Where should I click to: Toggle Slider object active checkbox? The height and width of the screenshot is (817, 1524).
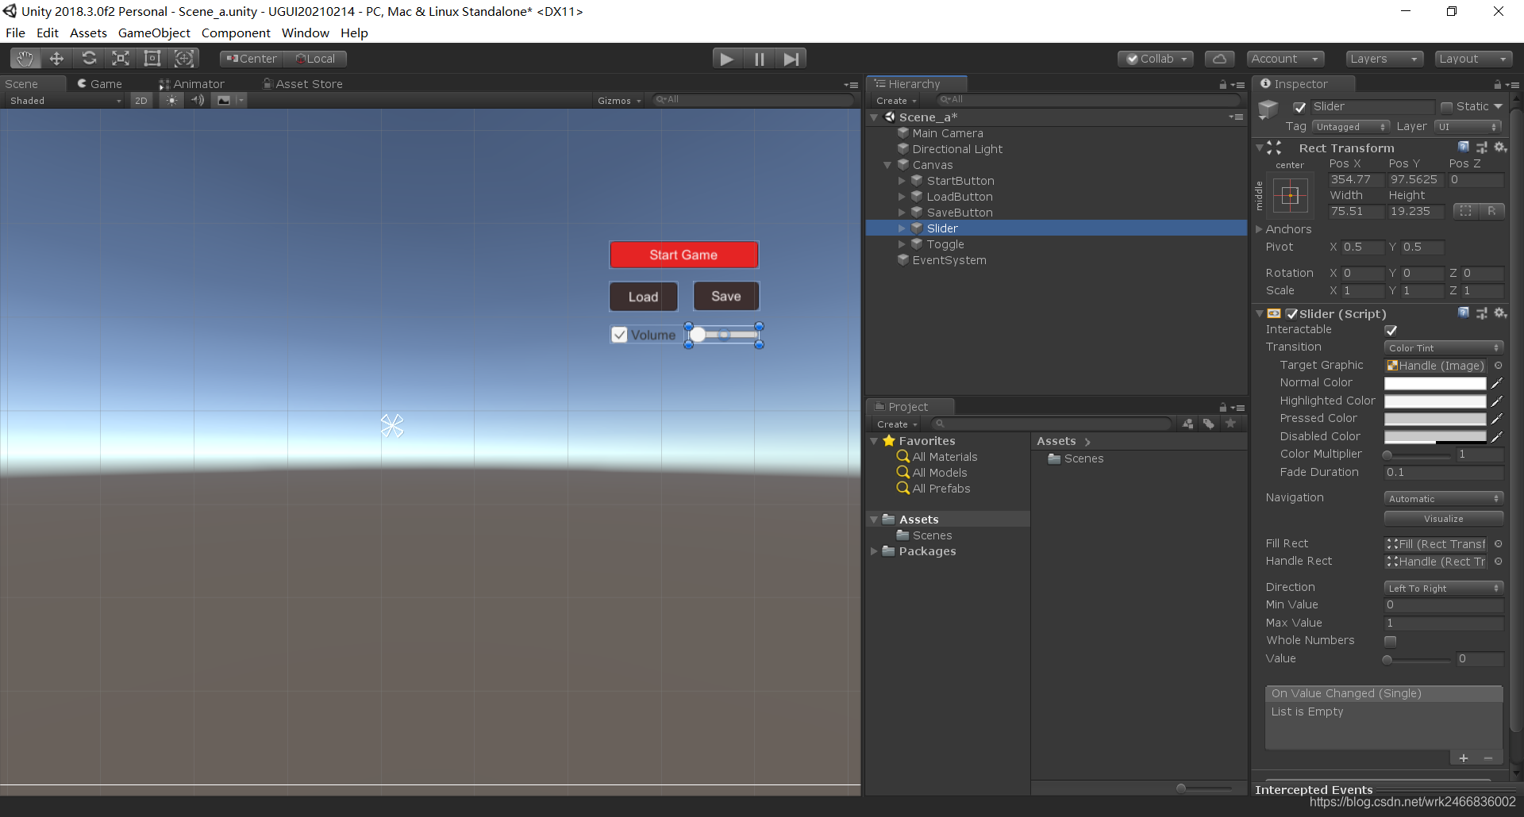(x=1299, y=107)
